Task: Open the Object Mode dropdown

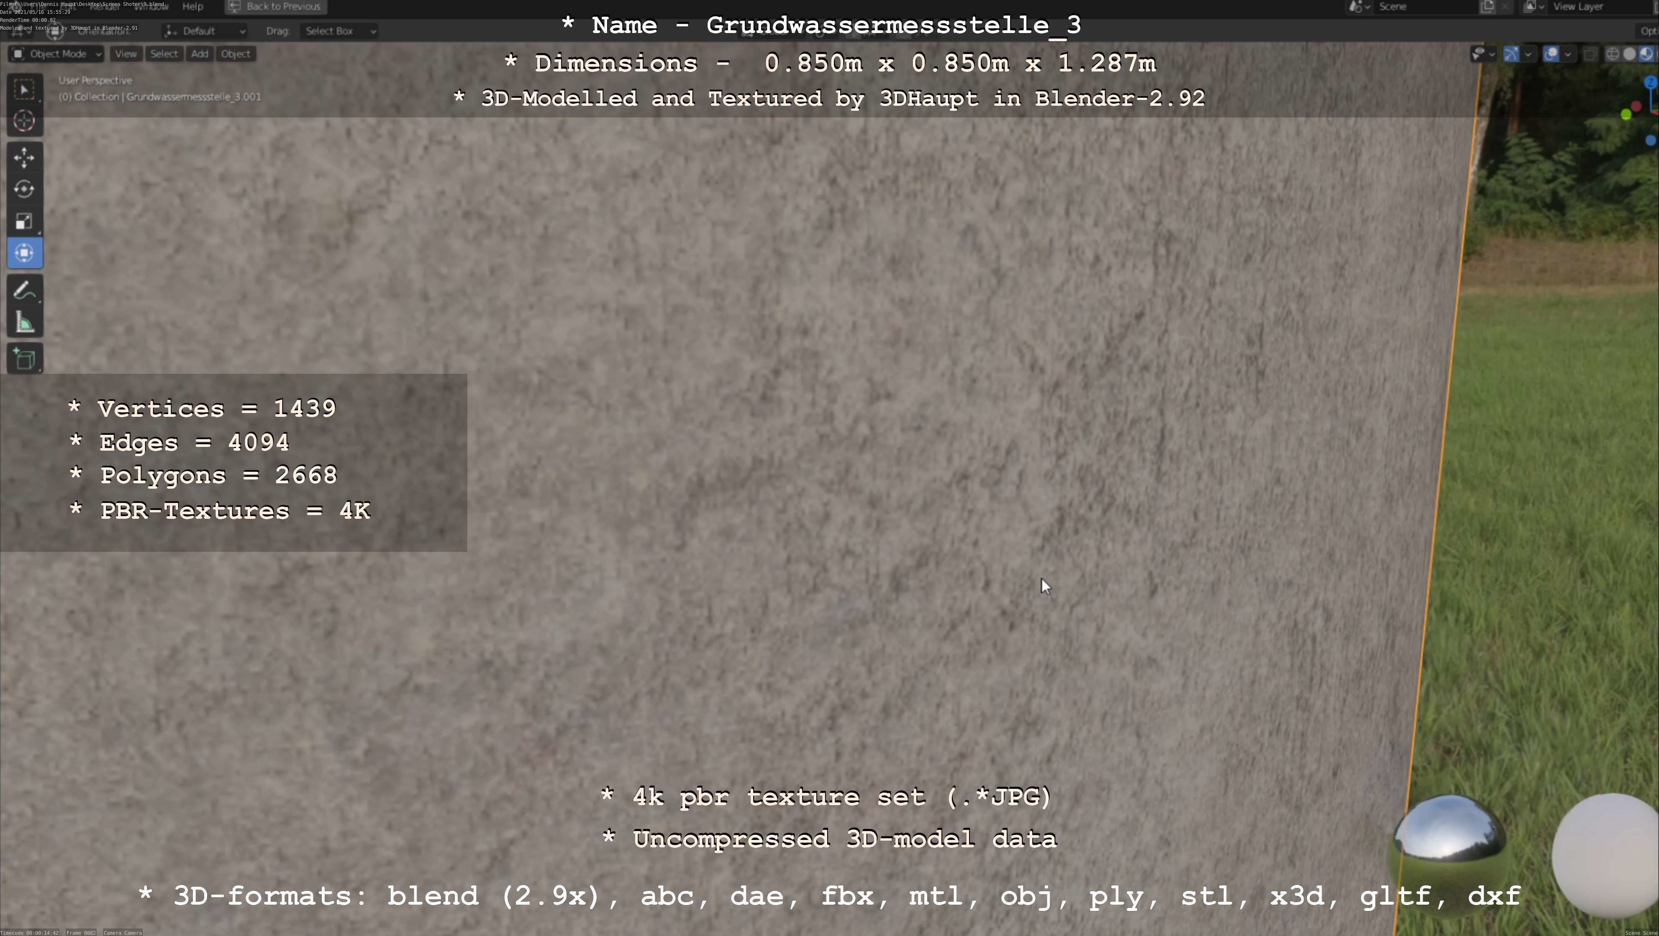Action: [56, 54]
